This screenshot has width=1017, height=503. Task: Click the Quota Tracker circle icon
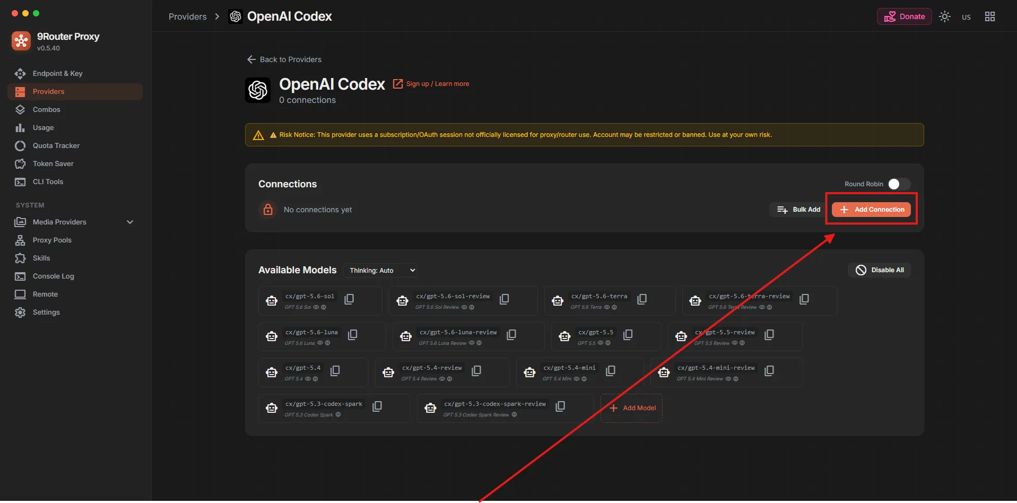click(x=20, y=146)
